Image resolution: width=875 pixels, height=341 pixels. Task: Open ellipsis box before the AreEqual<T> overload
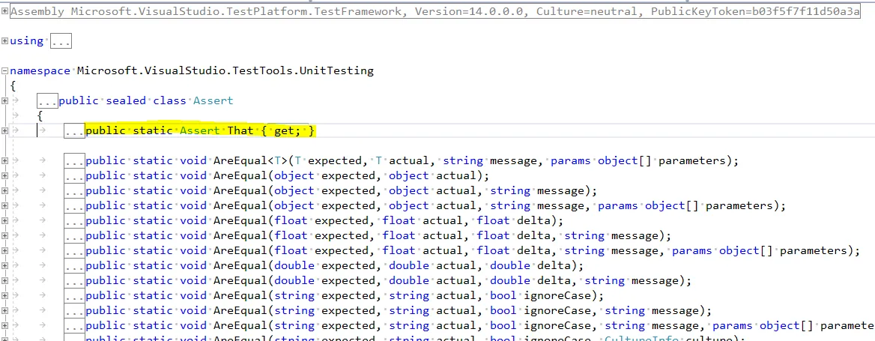point(74,160)
